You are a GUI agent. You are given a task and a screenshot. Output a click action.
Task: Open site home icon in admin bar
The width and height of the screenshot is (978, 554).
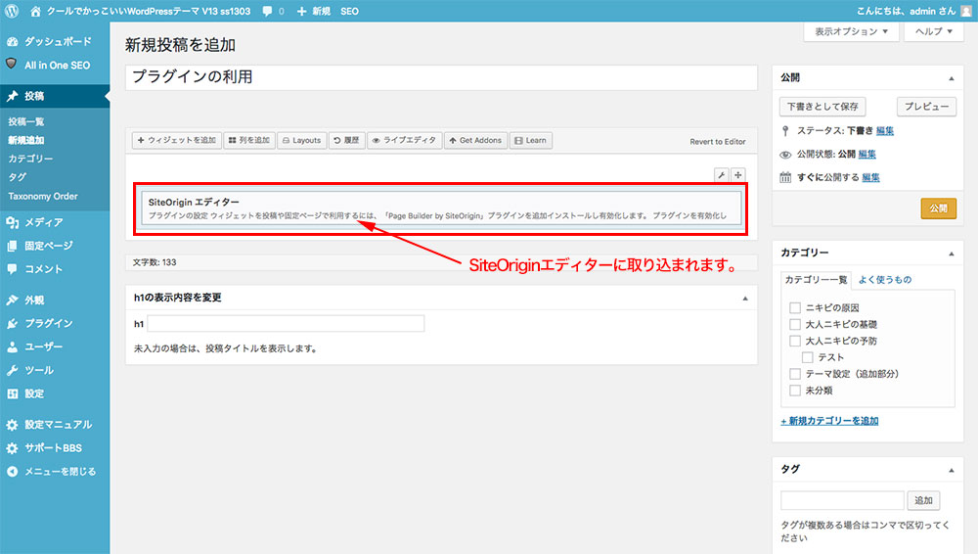tap(35, 11)
